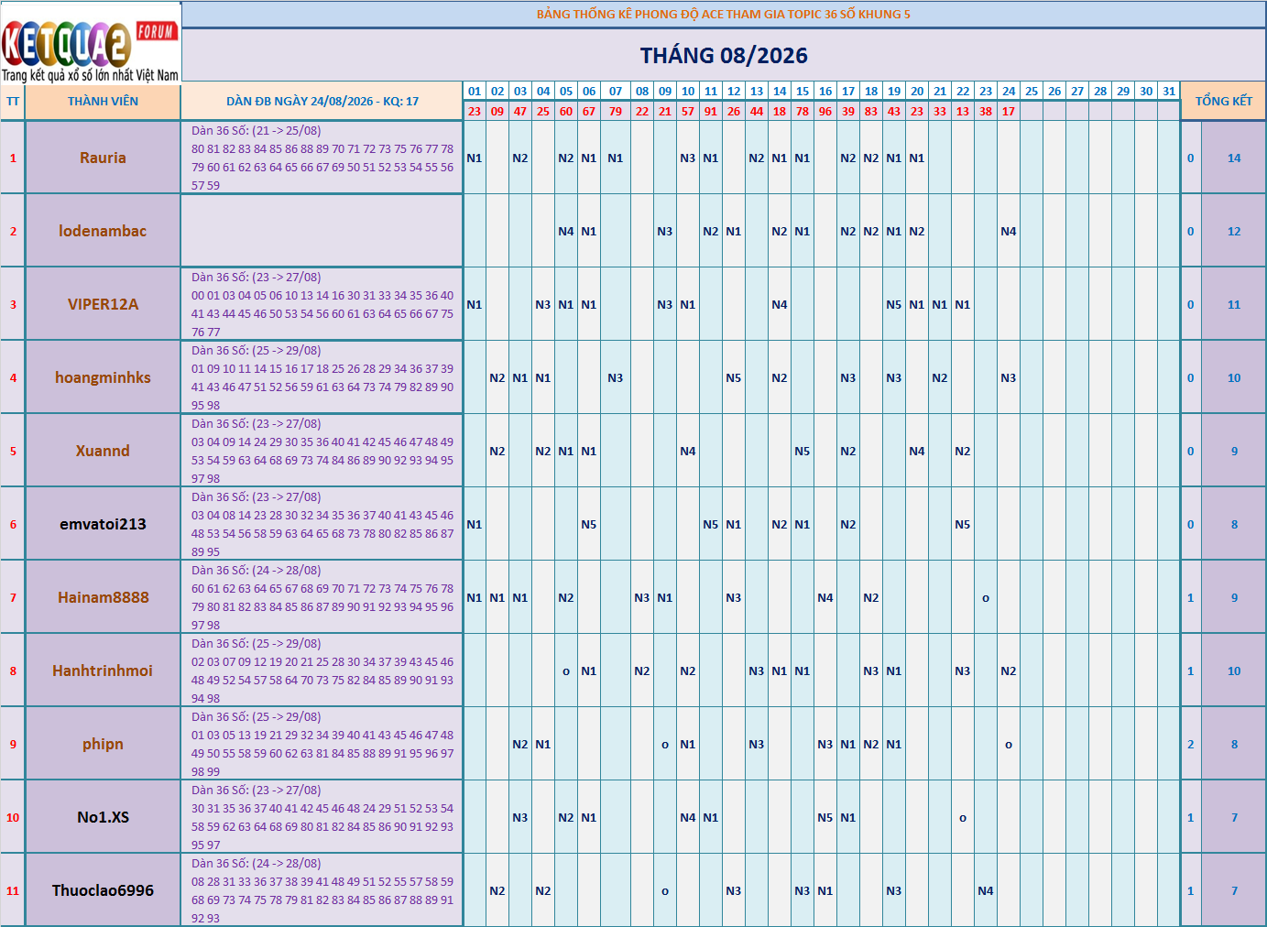1267x927 pixels.
Task: Select member name 'No1.XS'
Action: coord(103,817)
